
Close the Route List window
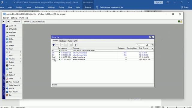(x=153, y=37)
